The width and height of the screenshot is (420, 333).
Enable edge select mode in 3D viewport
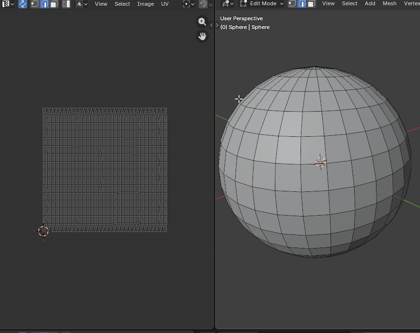pos(302,4)
